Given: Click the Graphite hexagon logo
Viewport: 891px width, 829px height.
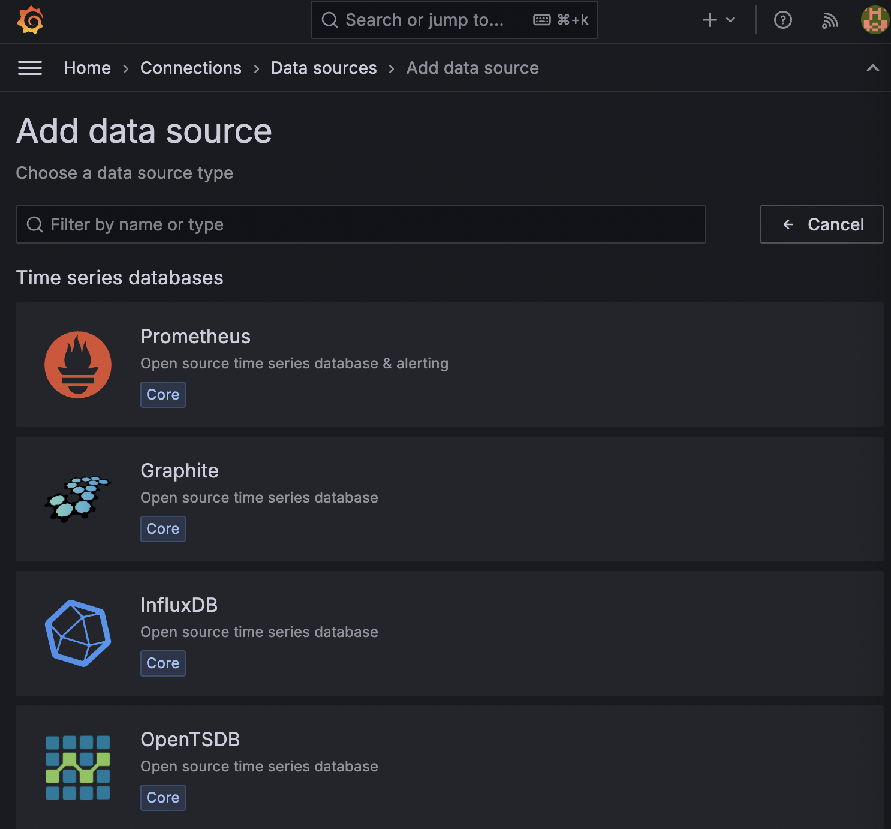Looking at the screenshot, I should (x=78, y=499).
